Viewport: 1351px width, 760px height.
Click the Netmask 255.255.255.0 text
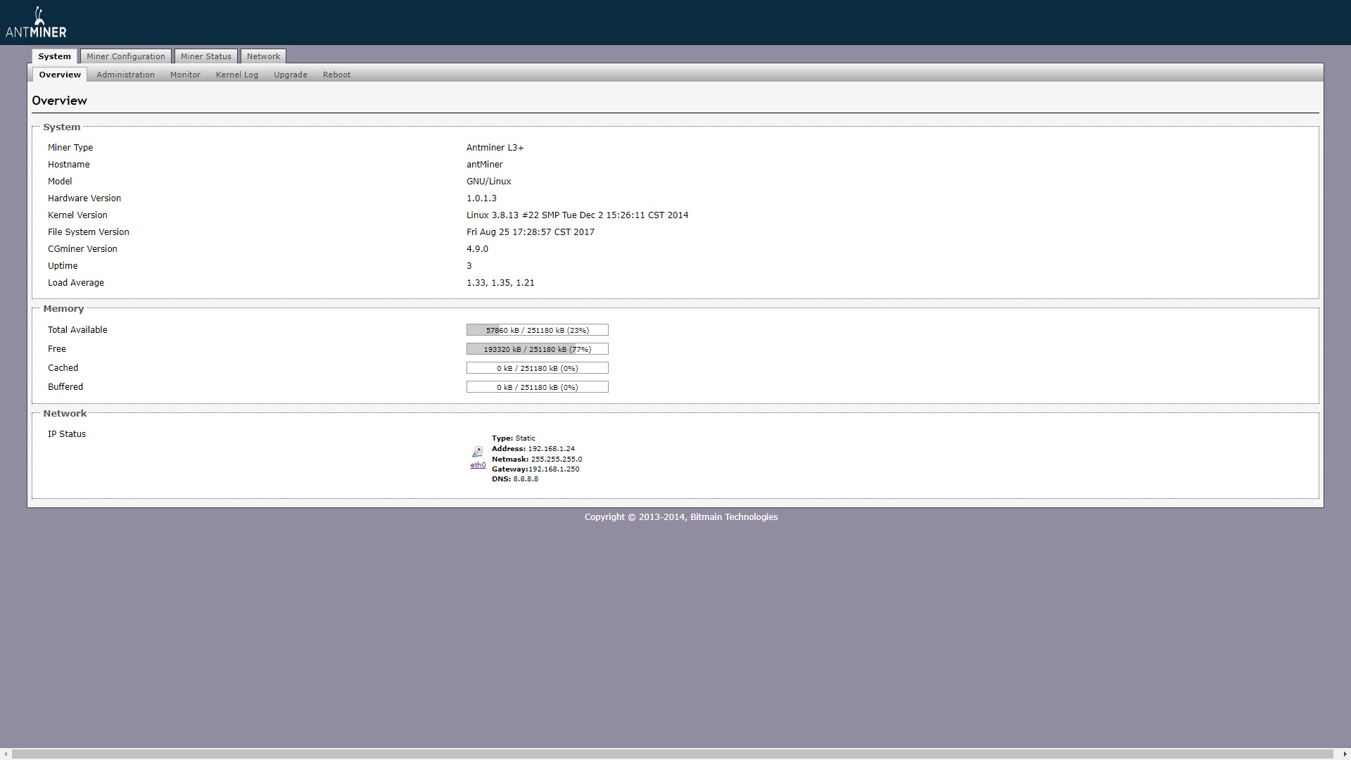click(537, 460)
